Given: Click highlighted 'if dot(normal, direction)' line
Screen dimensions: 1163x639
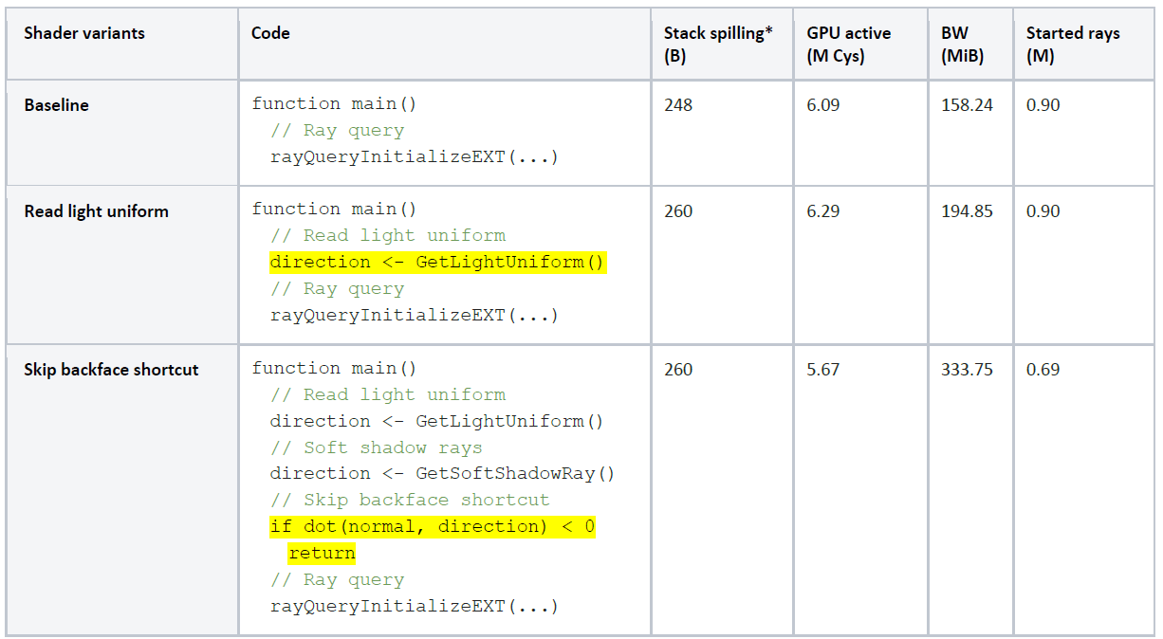Looking at the screenshot, I should (x=433, y=527).
